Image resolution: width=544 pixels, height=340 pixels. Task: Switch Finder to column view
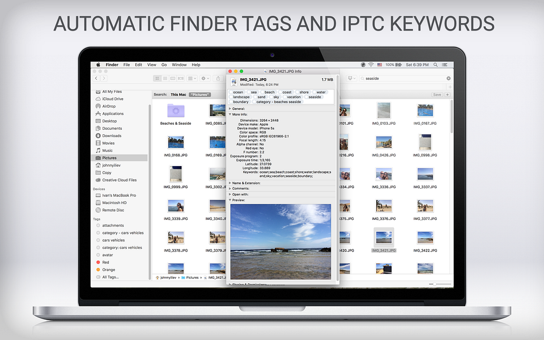(173, 78)
